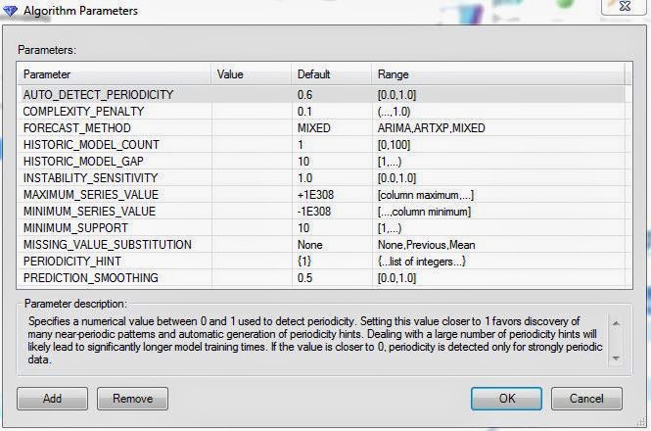The image size is (651, 431).
Task: Sort by the Parameter column header
Action: (x=115, y=74)
